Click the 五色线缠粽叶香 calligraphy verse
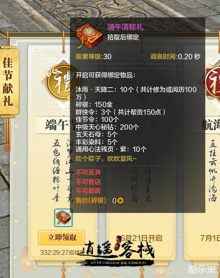 57,171
